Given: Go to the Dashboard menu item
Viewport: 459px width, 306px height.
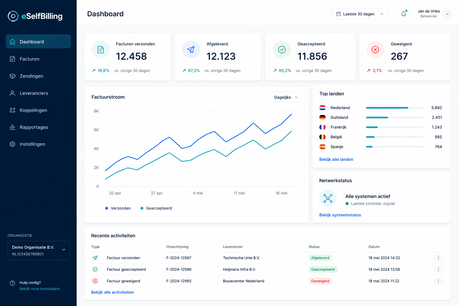Looking at the screenshot, I should coord(38,41).
